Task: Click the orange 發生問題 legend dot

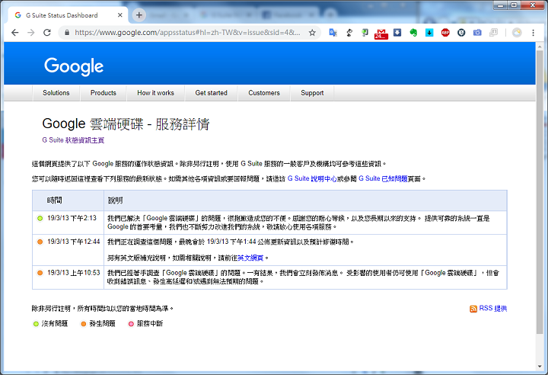Action: pos(83,324)
